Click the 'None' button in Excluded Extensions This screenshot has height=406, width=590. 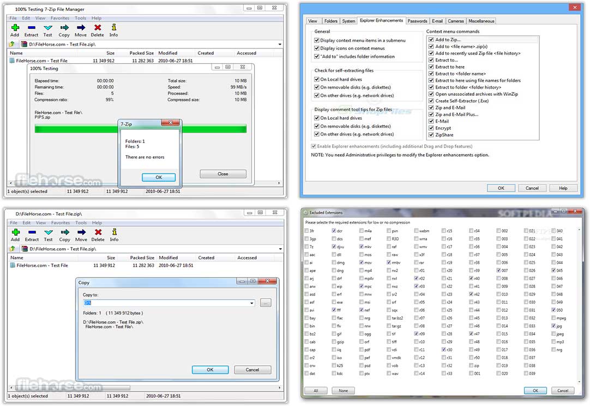(343, 391)
